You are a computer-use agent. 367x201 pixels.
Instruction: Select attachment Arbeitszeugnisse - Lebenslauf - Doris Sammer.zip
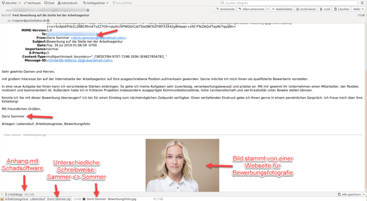(x=38, y=199)
